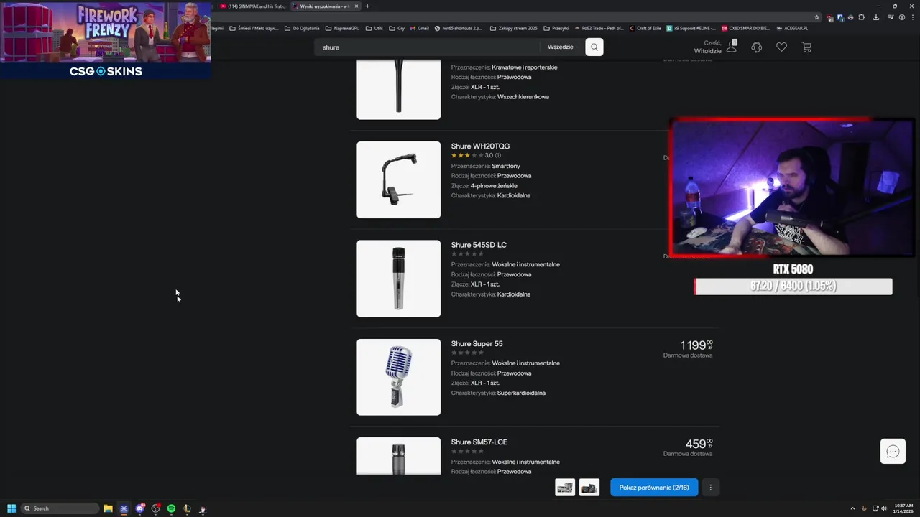The image size is (920, 517).
Task: Click Smartfony przeznaczenie text
Action: (x=506, y=166)
